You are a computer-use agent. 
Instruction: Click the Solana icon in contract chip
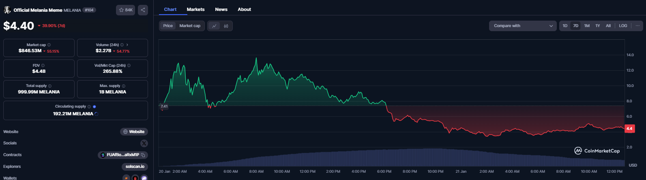pos(103,155)
